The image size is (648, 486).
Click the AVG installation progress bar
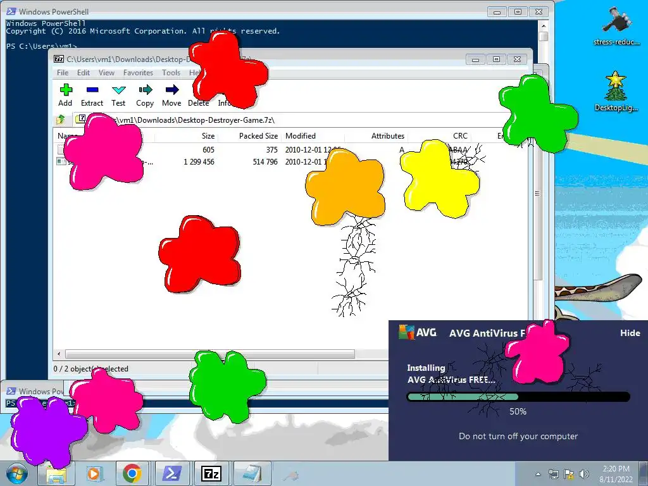(x=518, y=397)
